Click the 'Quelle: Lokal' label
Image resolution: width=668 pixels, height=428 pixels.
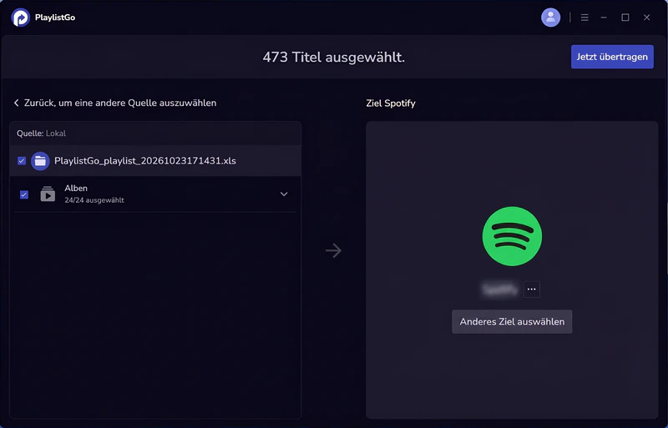pyautogui.click(x=41, y=133)
